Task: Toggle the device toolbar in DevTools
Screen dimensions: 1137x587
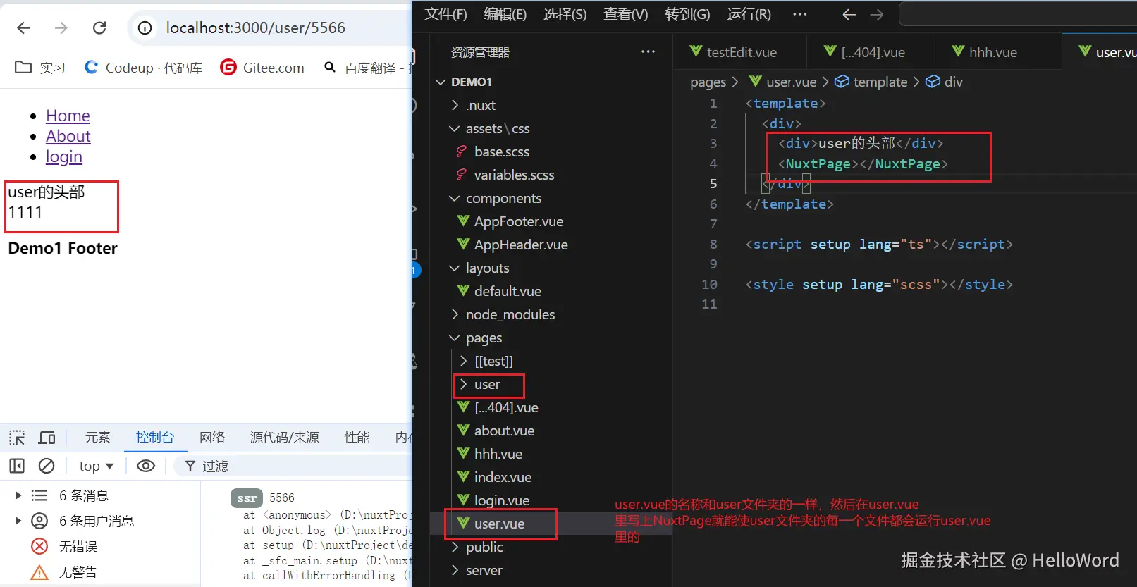Action: (x=47, y=438)
